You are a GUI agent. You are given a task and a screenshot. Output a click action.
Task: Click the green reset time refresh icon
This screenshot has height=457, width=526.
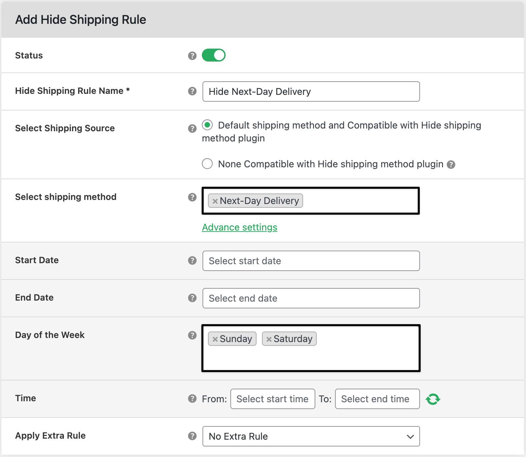point(433,399)
